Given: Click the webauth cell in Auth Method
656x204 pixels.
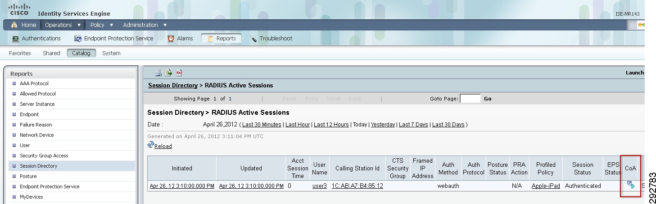Looking at the screenshot, I should point(448,186).
